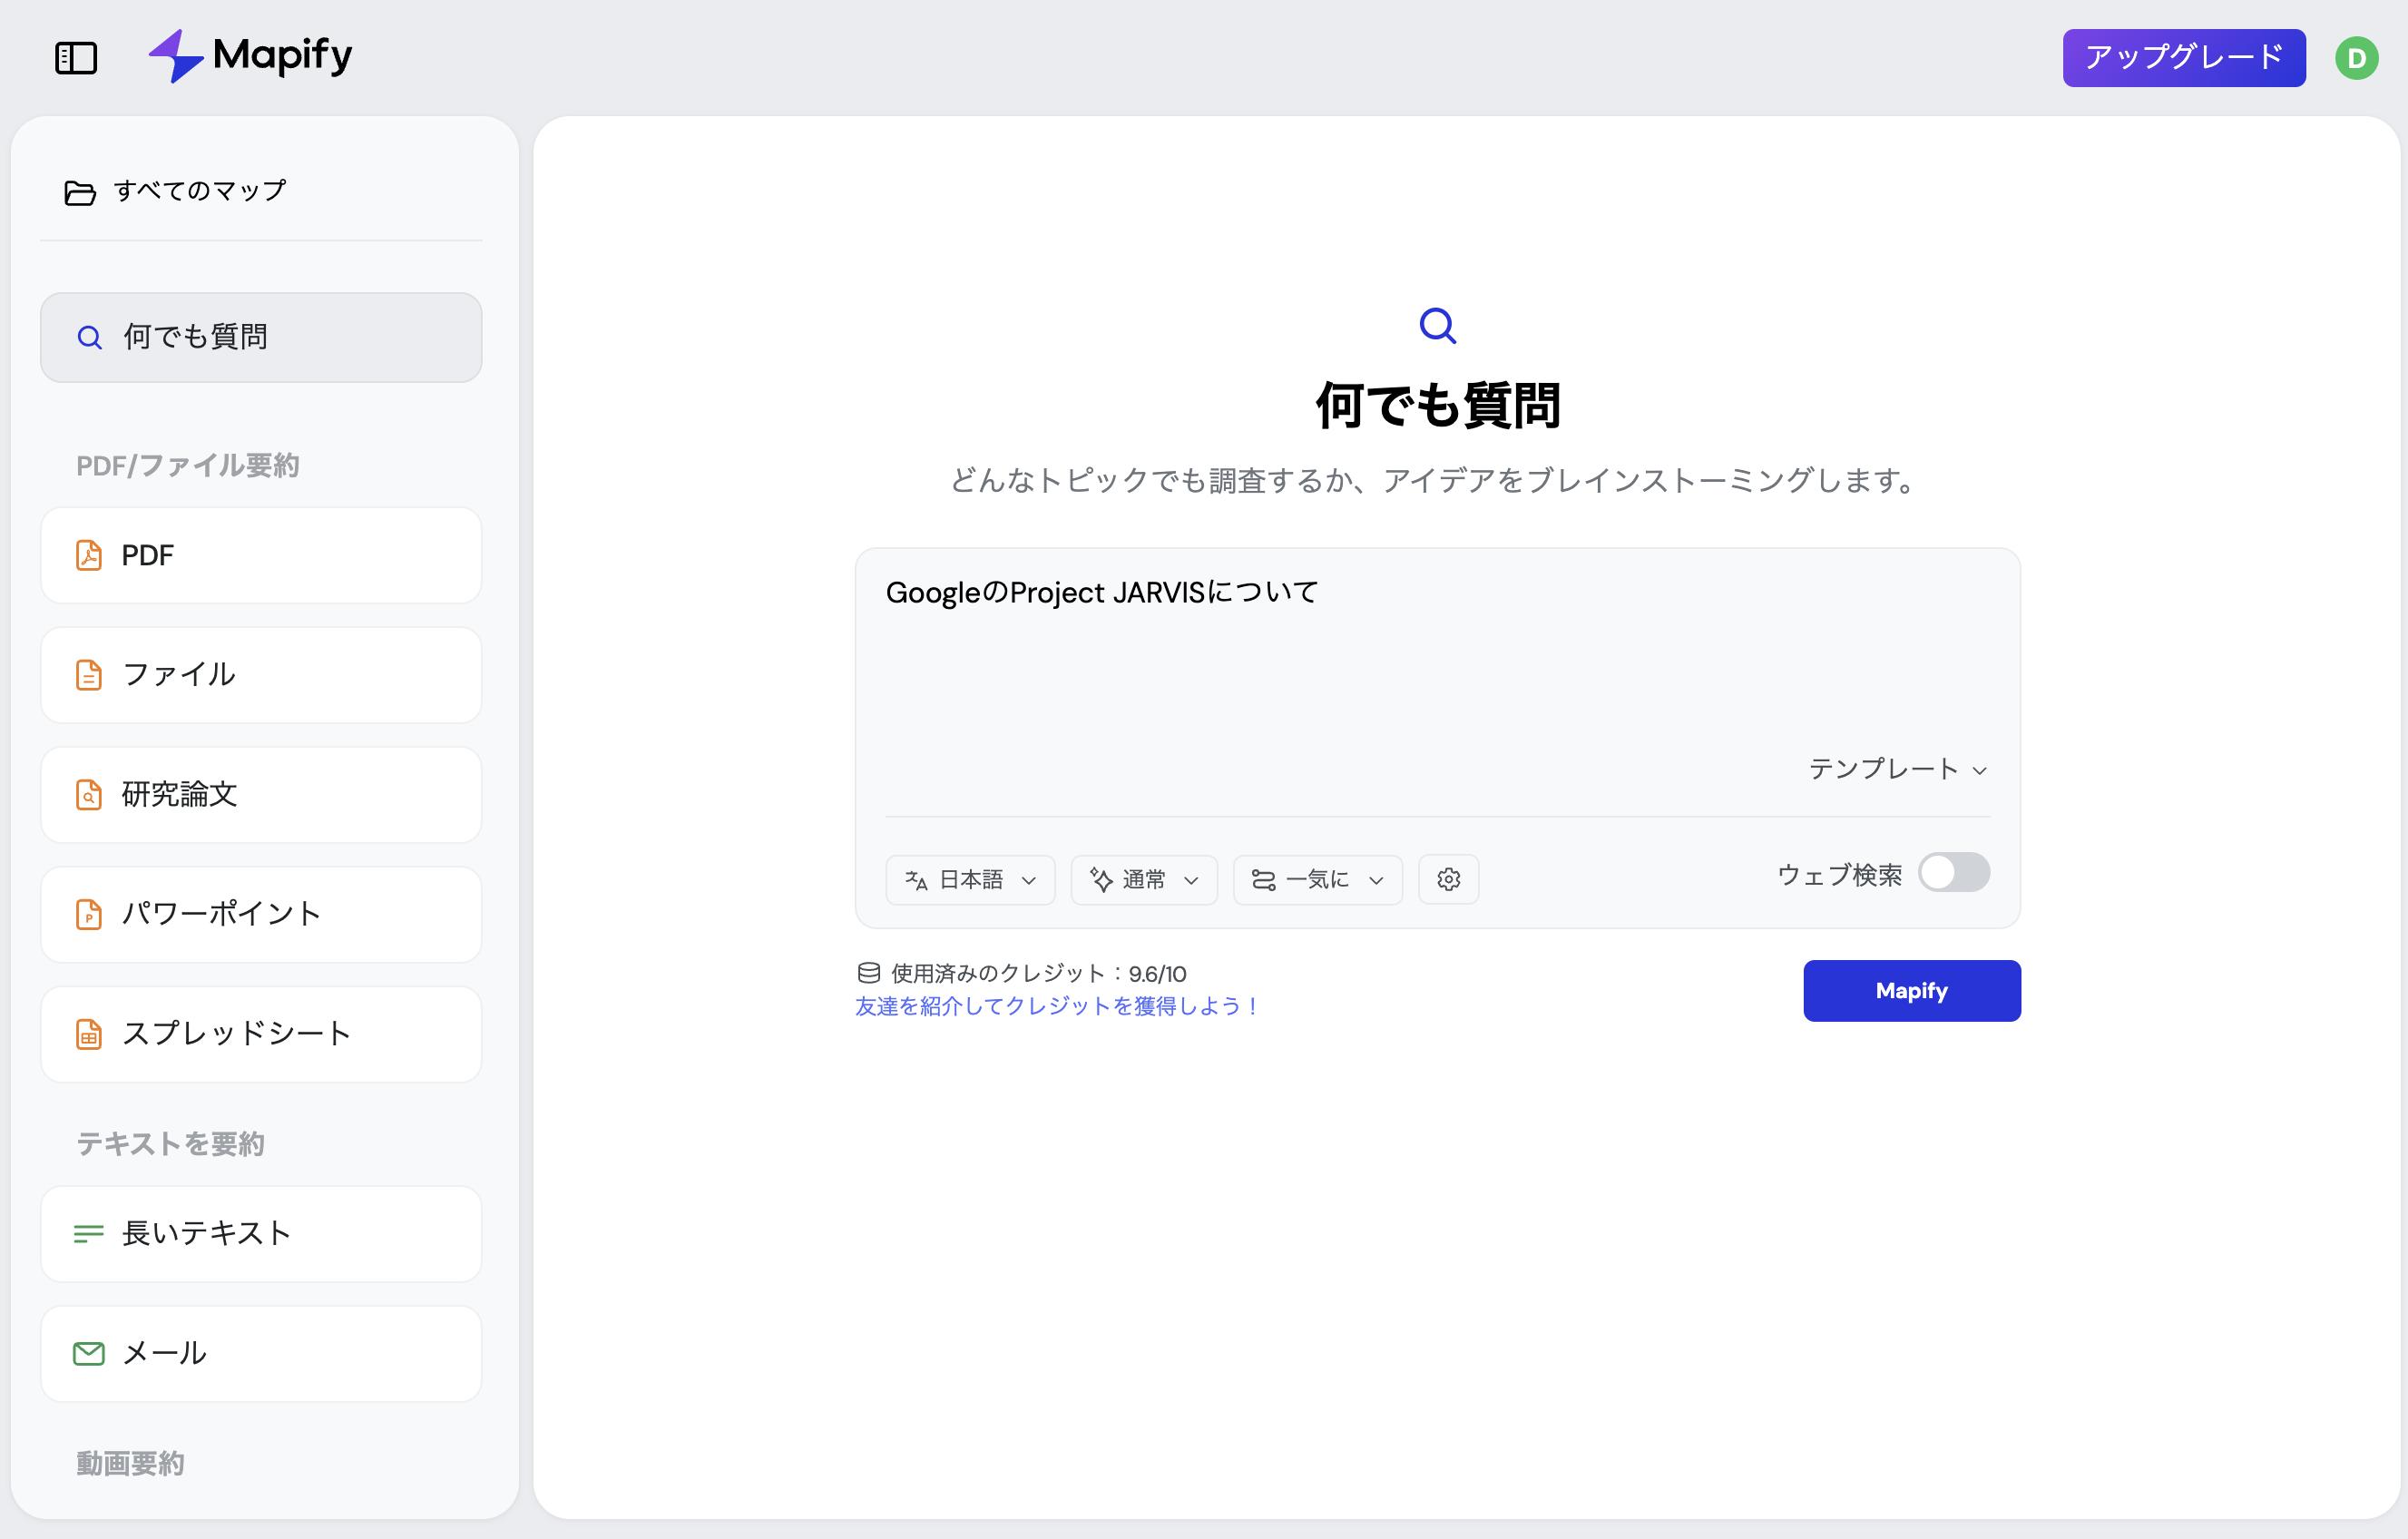Click the green lines icon on 長いテキスト
2408x1539 pixels.
[x=89, y=1234]
